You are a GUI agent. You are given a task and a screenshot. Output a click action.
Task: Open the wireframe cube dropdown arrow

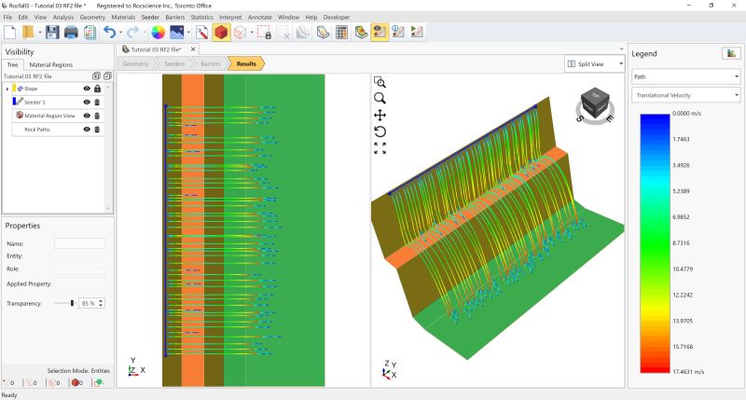(252, 33)
